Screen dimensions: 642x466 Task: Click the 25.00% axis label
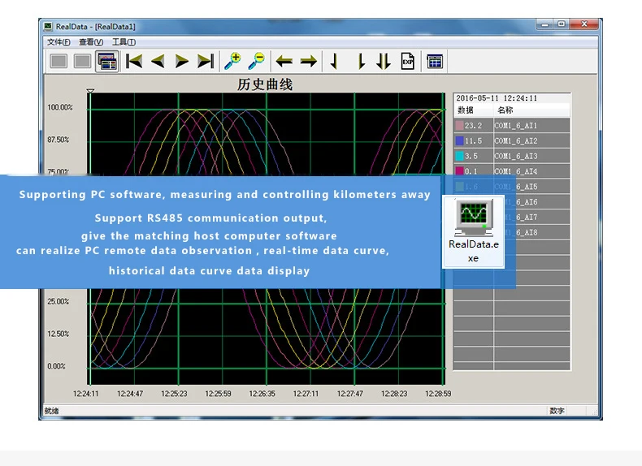coord(59,301)
